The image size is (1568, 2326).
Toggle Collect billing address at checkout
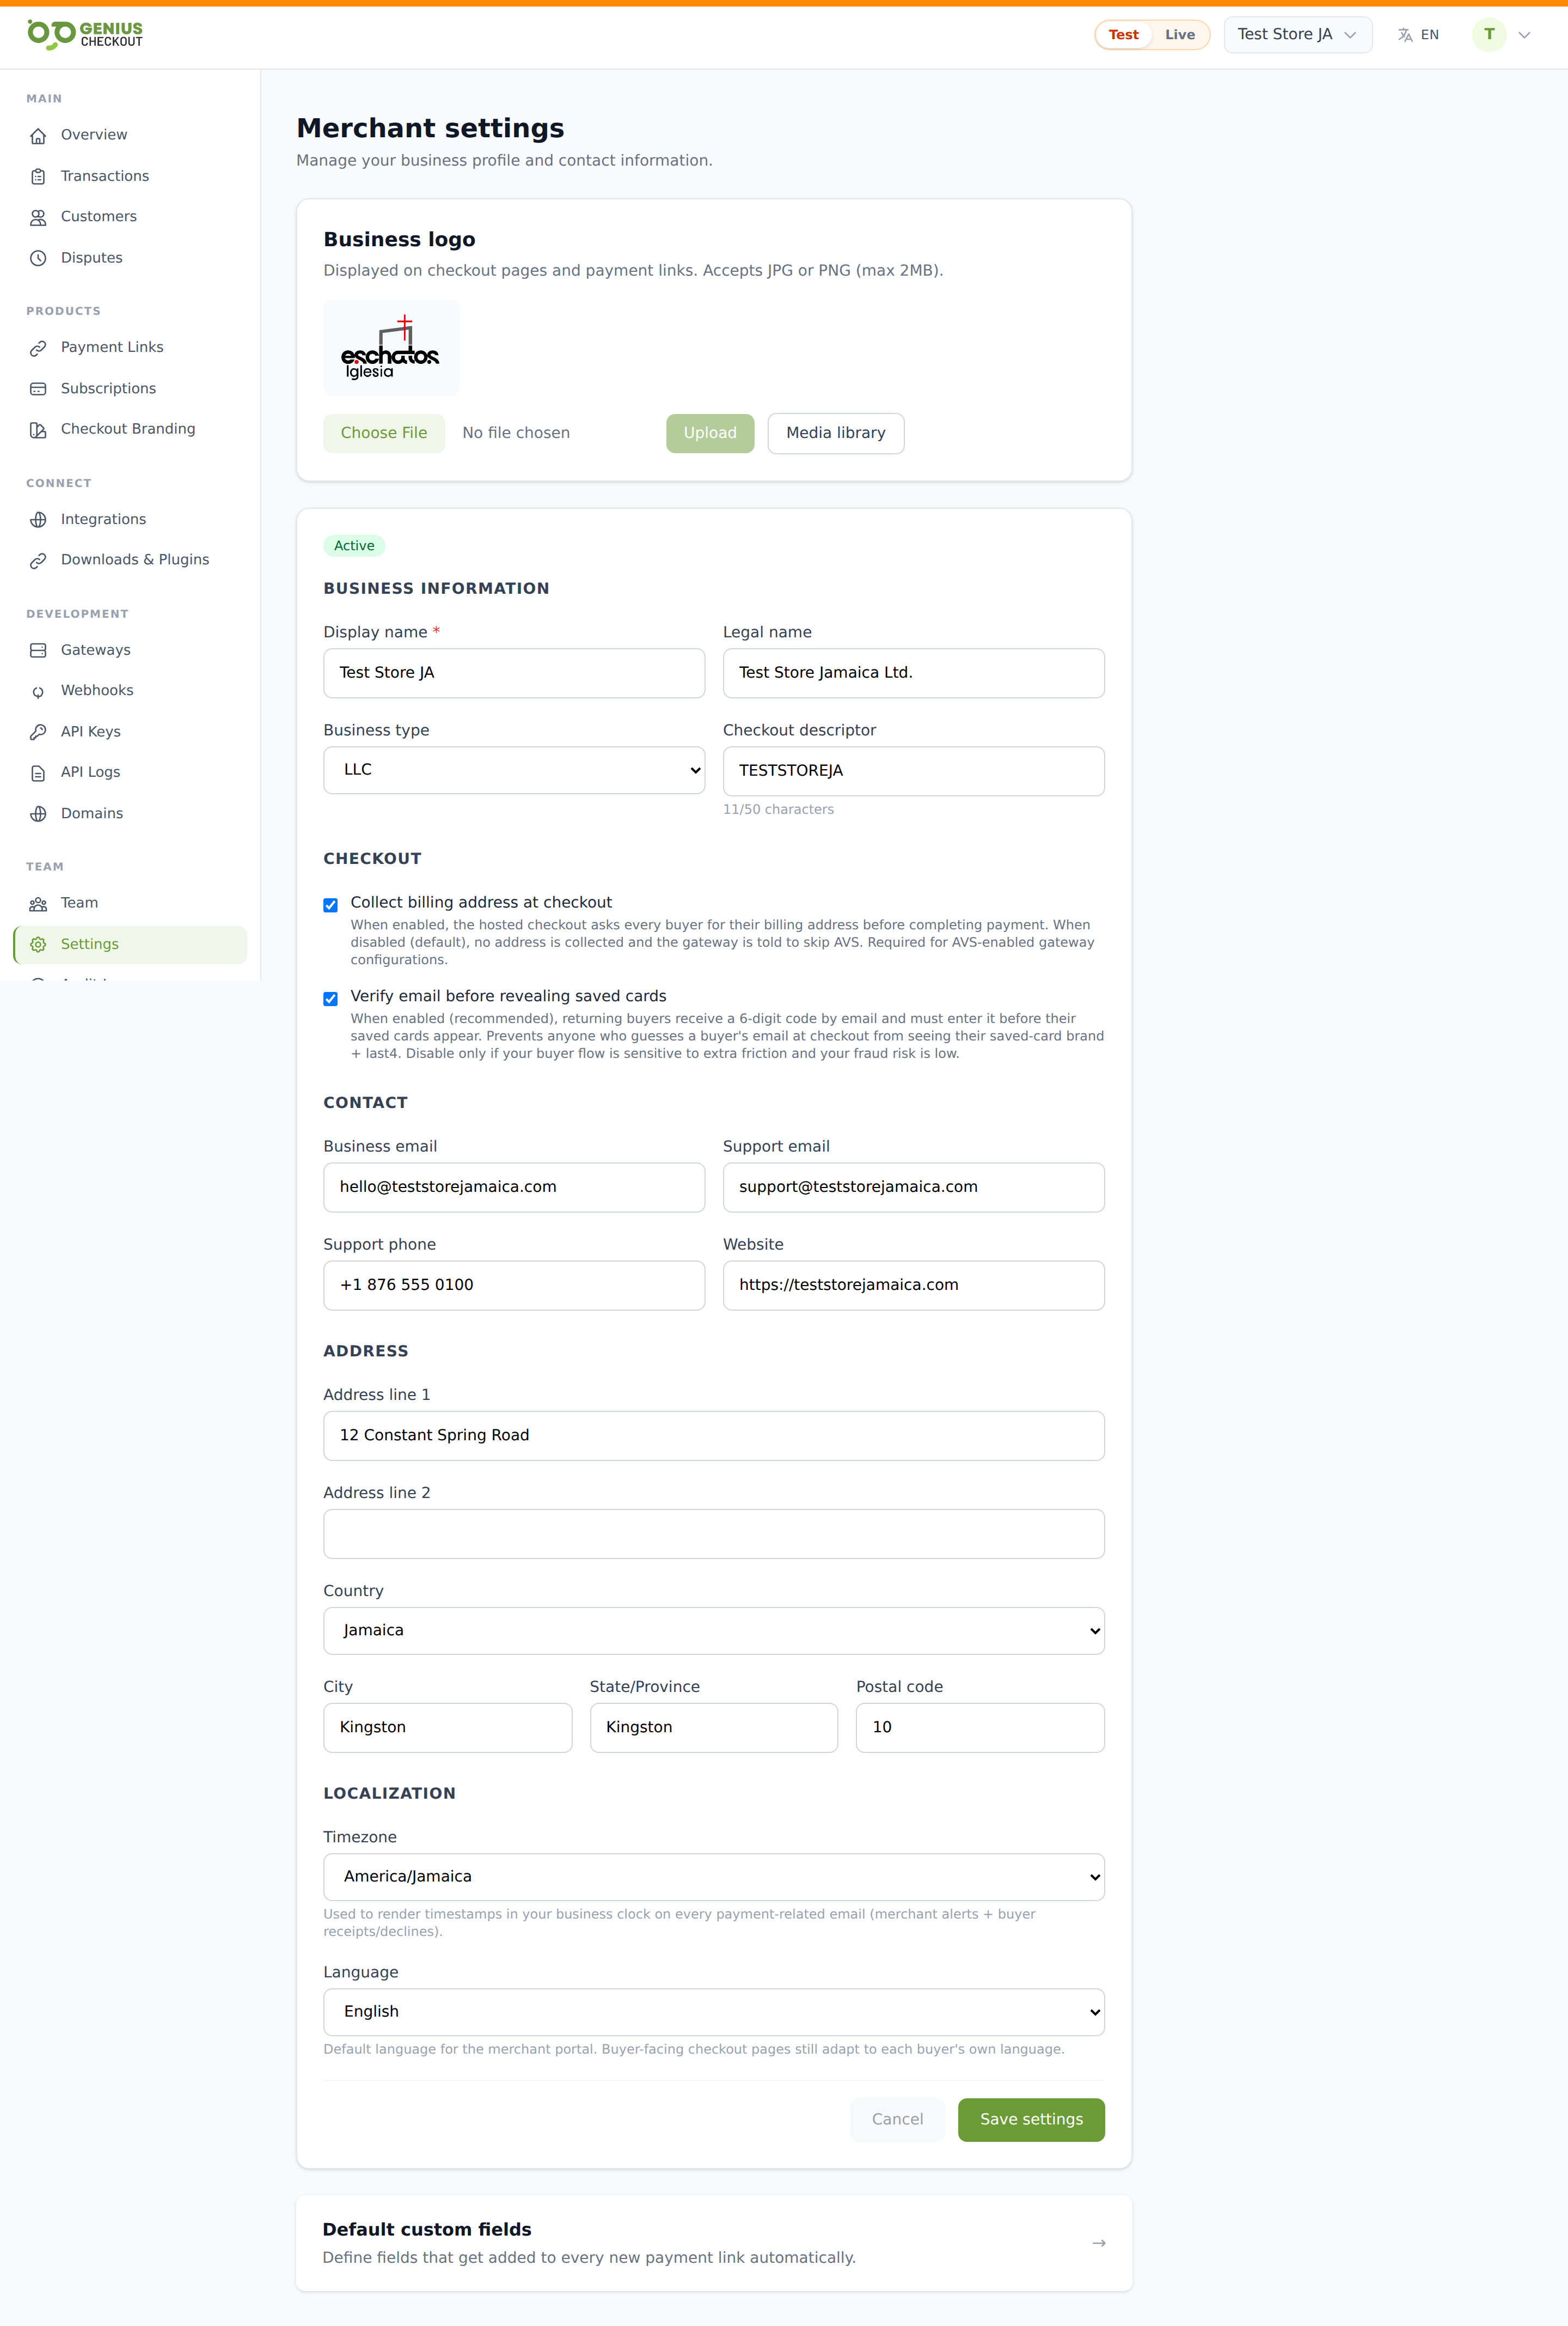coord(330,904)
